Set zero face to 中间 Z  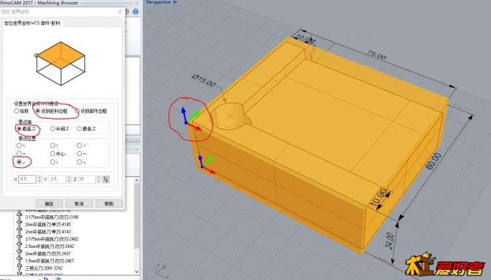[x=60, y=129]
